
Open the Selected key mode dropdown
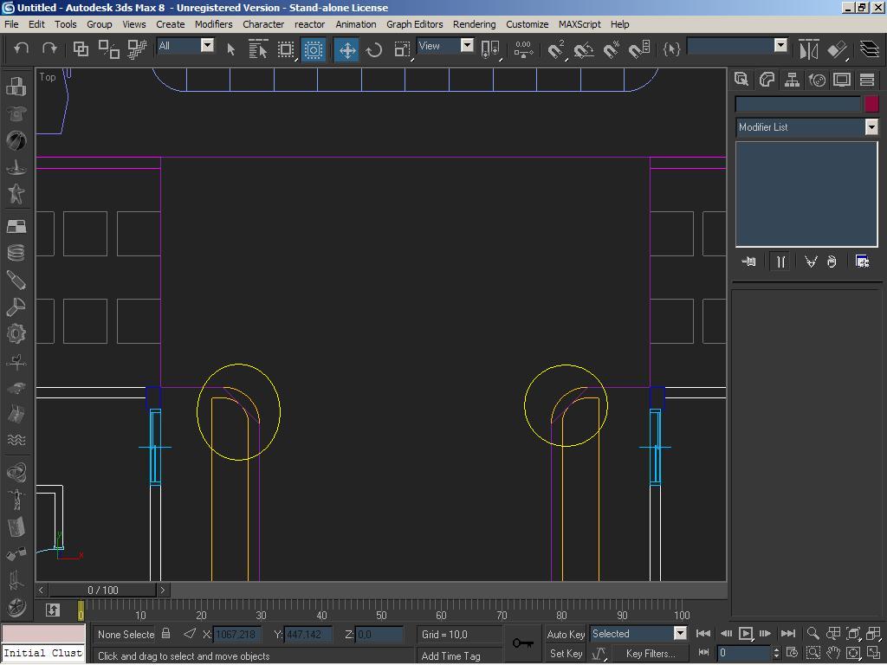[x=681, y=633]
